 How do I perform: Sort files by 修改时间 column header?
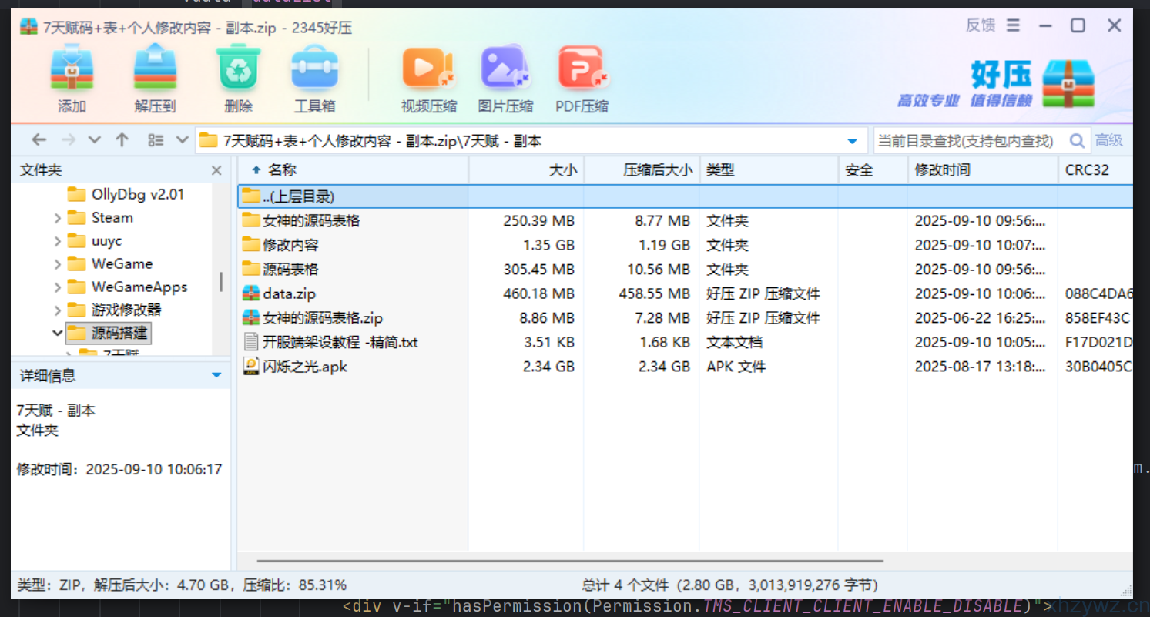pyautogui.click(x=942, y=170)
